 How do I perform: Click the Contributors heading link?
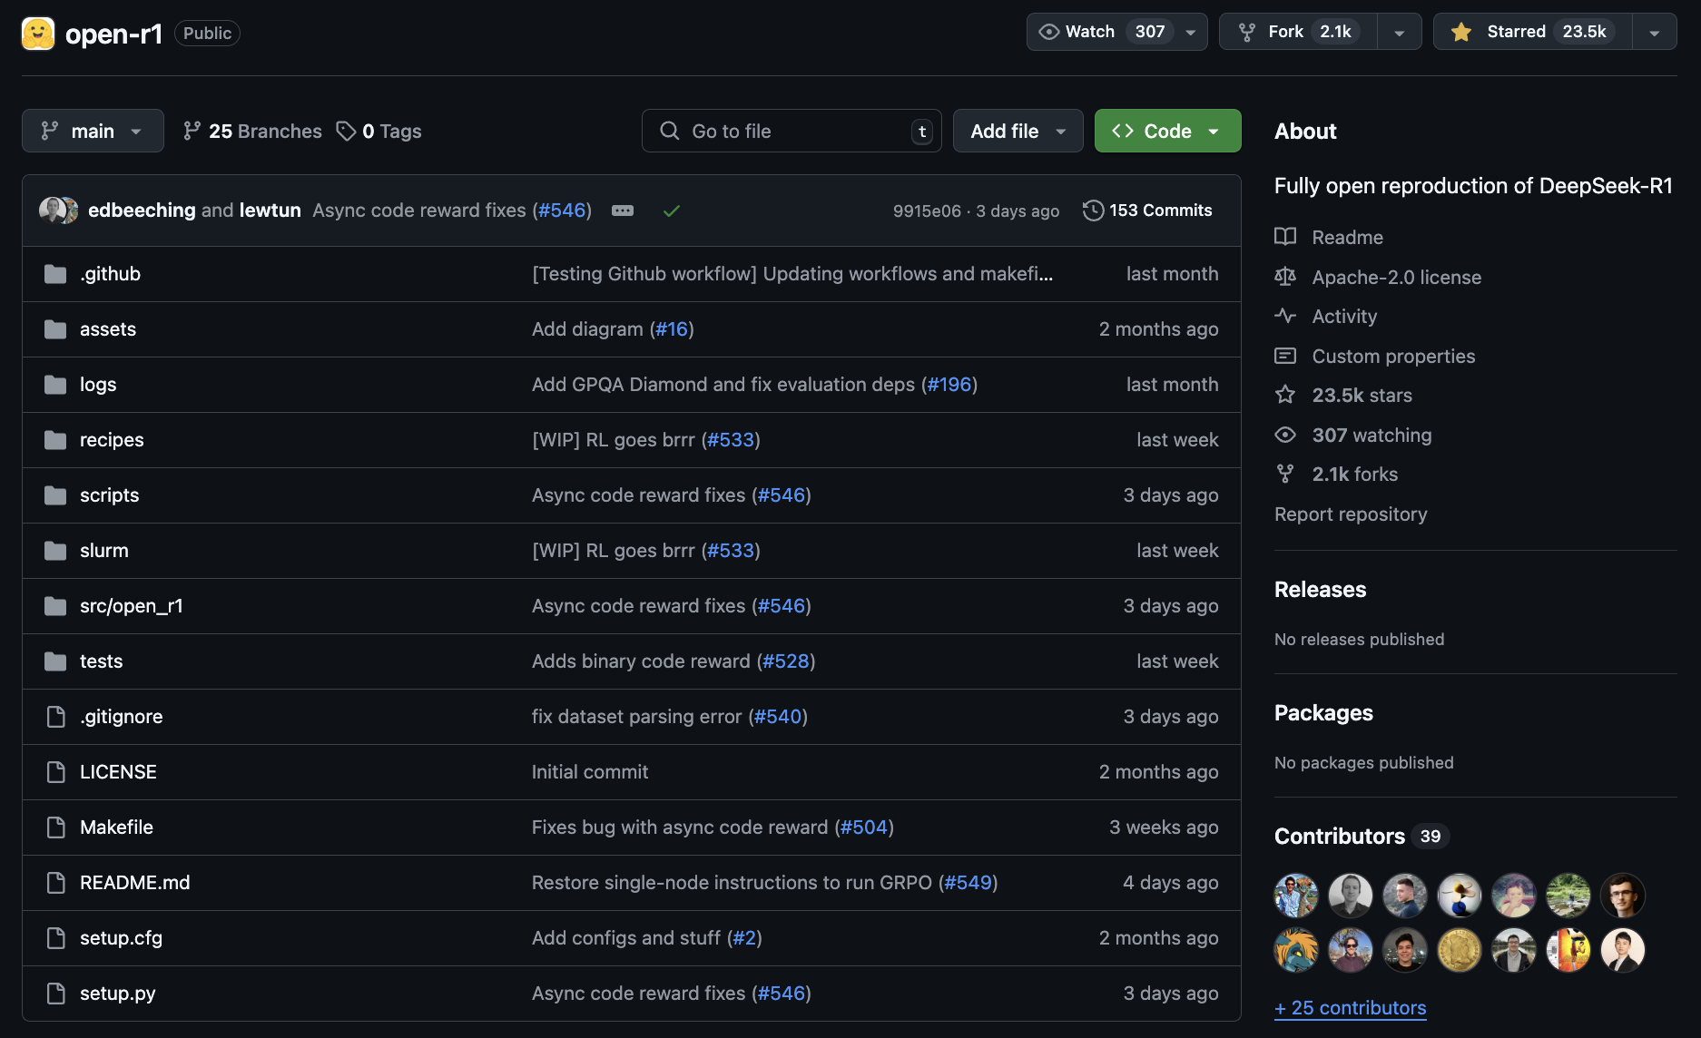click(x=1340, y=837)
